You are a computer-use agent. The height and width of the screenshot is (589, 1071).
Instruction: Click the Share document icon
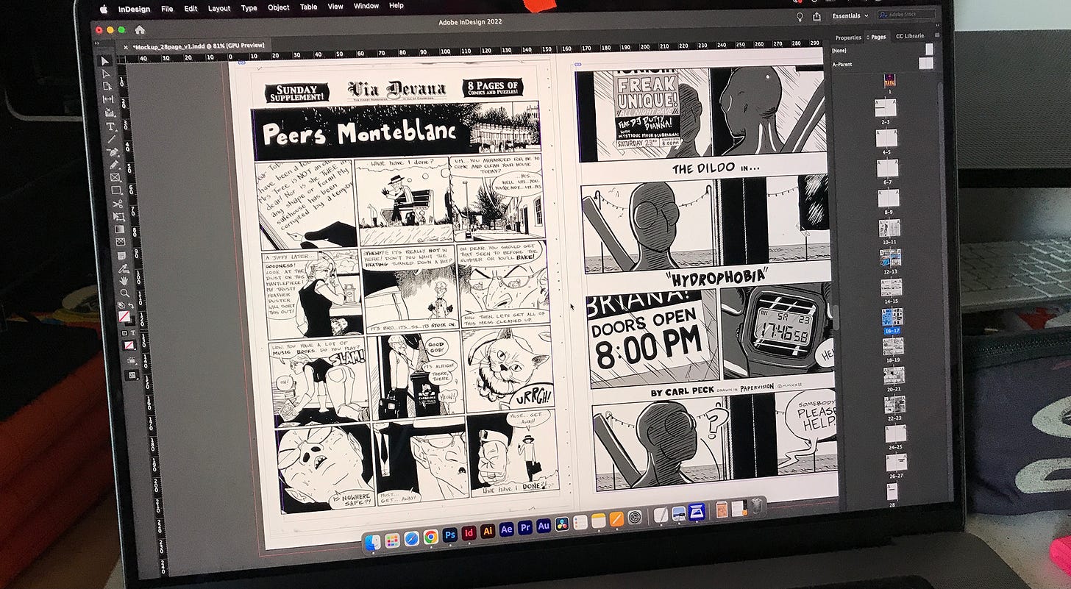(x=817, y=16)
